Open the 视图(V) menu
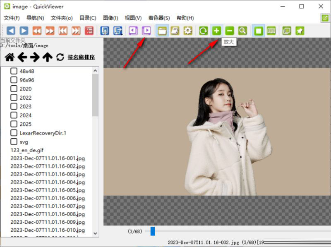The image size is (331, 247). point(133,18)
